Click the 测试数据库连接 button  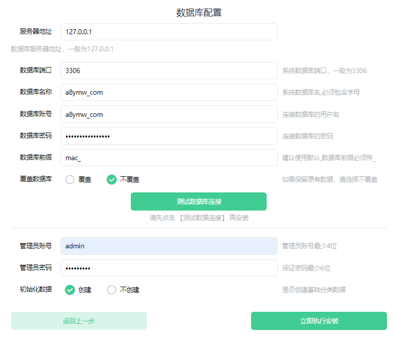click(199, 201)
